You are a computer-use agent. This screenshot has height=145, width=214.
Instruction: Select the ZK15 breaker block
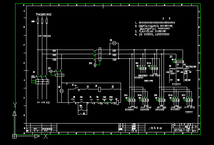pyautogui.click(x=154, y=68)
